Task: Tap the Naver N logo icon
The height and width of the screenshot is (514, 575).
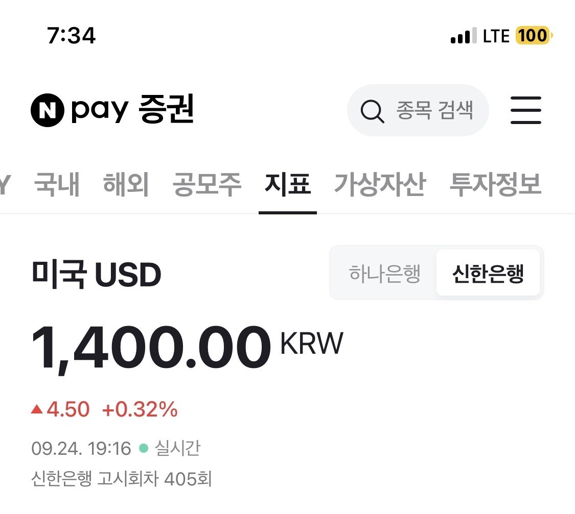Action: (47, 110)
